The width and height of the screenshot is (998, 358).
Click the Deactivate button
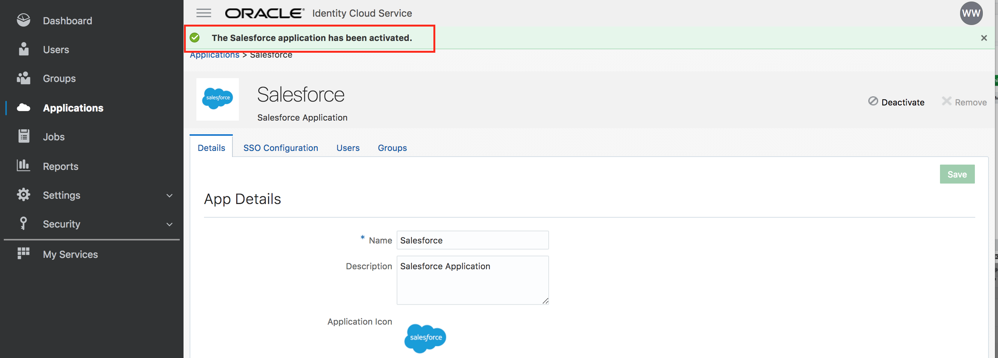[896, 102]
